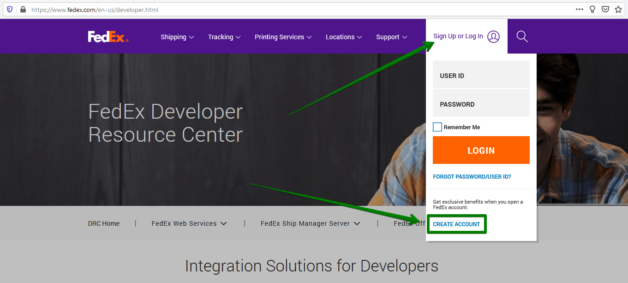Image resolution: width=628 pixels, height=283 pixels.
Task: Bookmark this page with the star
Action: click(x=618, y=9)
